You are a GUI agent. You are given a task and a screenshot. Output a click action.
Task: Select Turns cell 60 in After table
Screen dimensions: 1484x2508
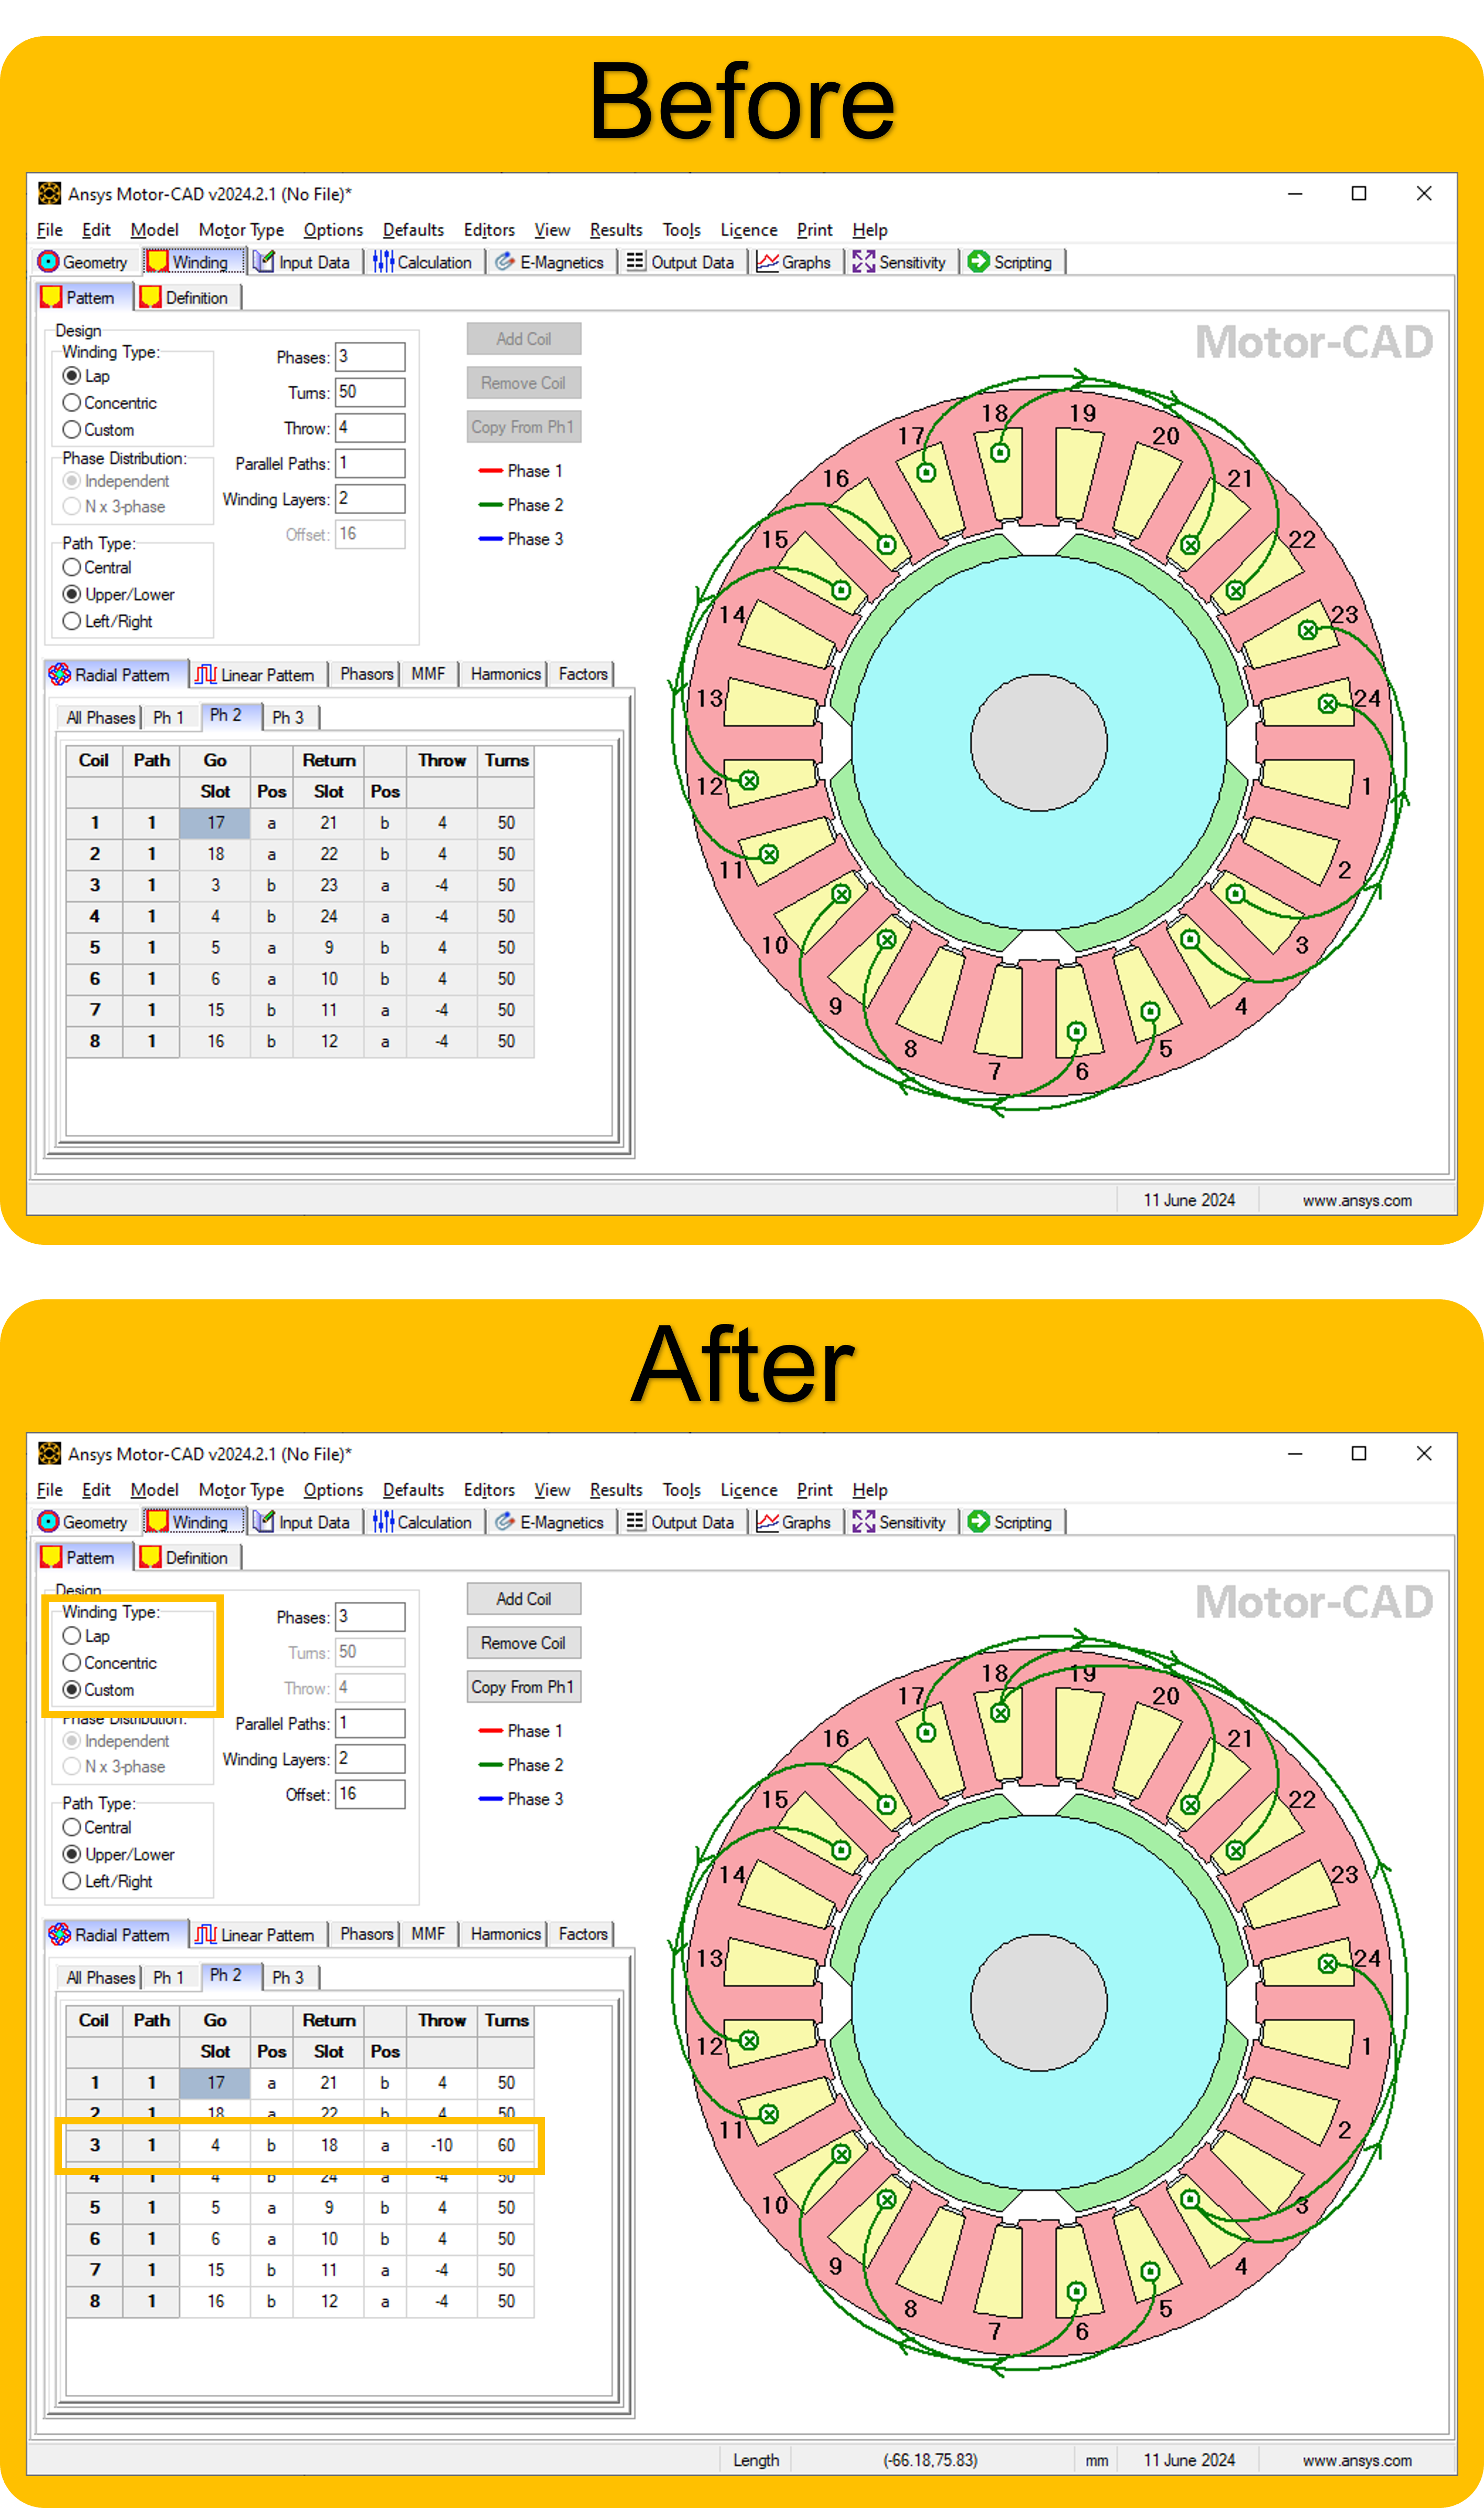pos(506,2145)
